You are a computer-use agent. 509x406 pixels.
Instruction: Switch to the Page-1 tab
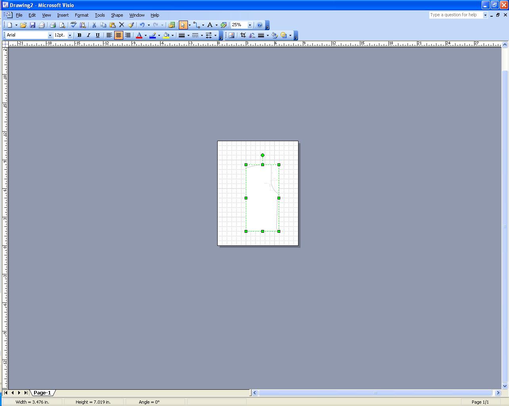point(42,393)
